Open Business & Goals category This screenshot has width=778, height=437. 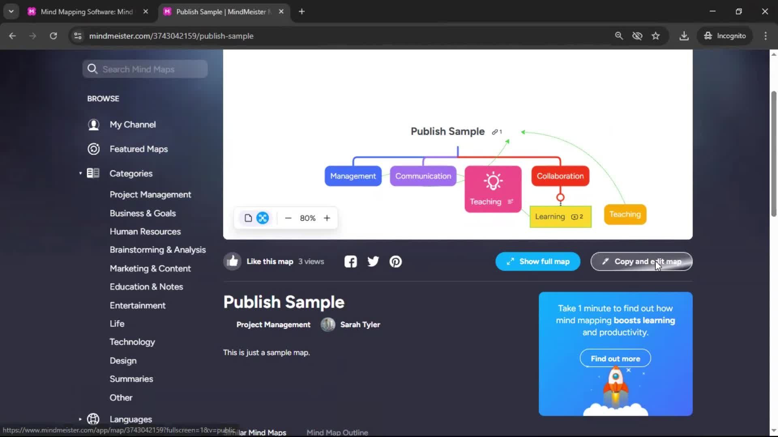(x=143, y=213)
